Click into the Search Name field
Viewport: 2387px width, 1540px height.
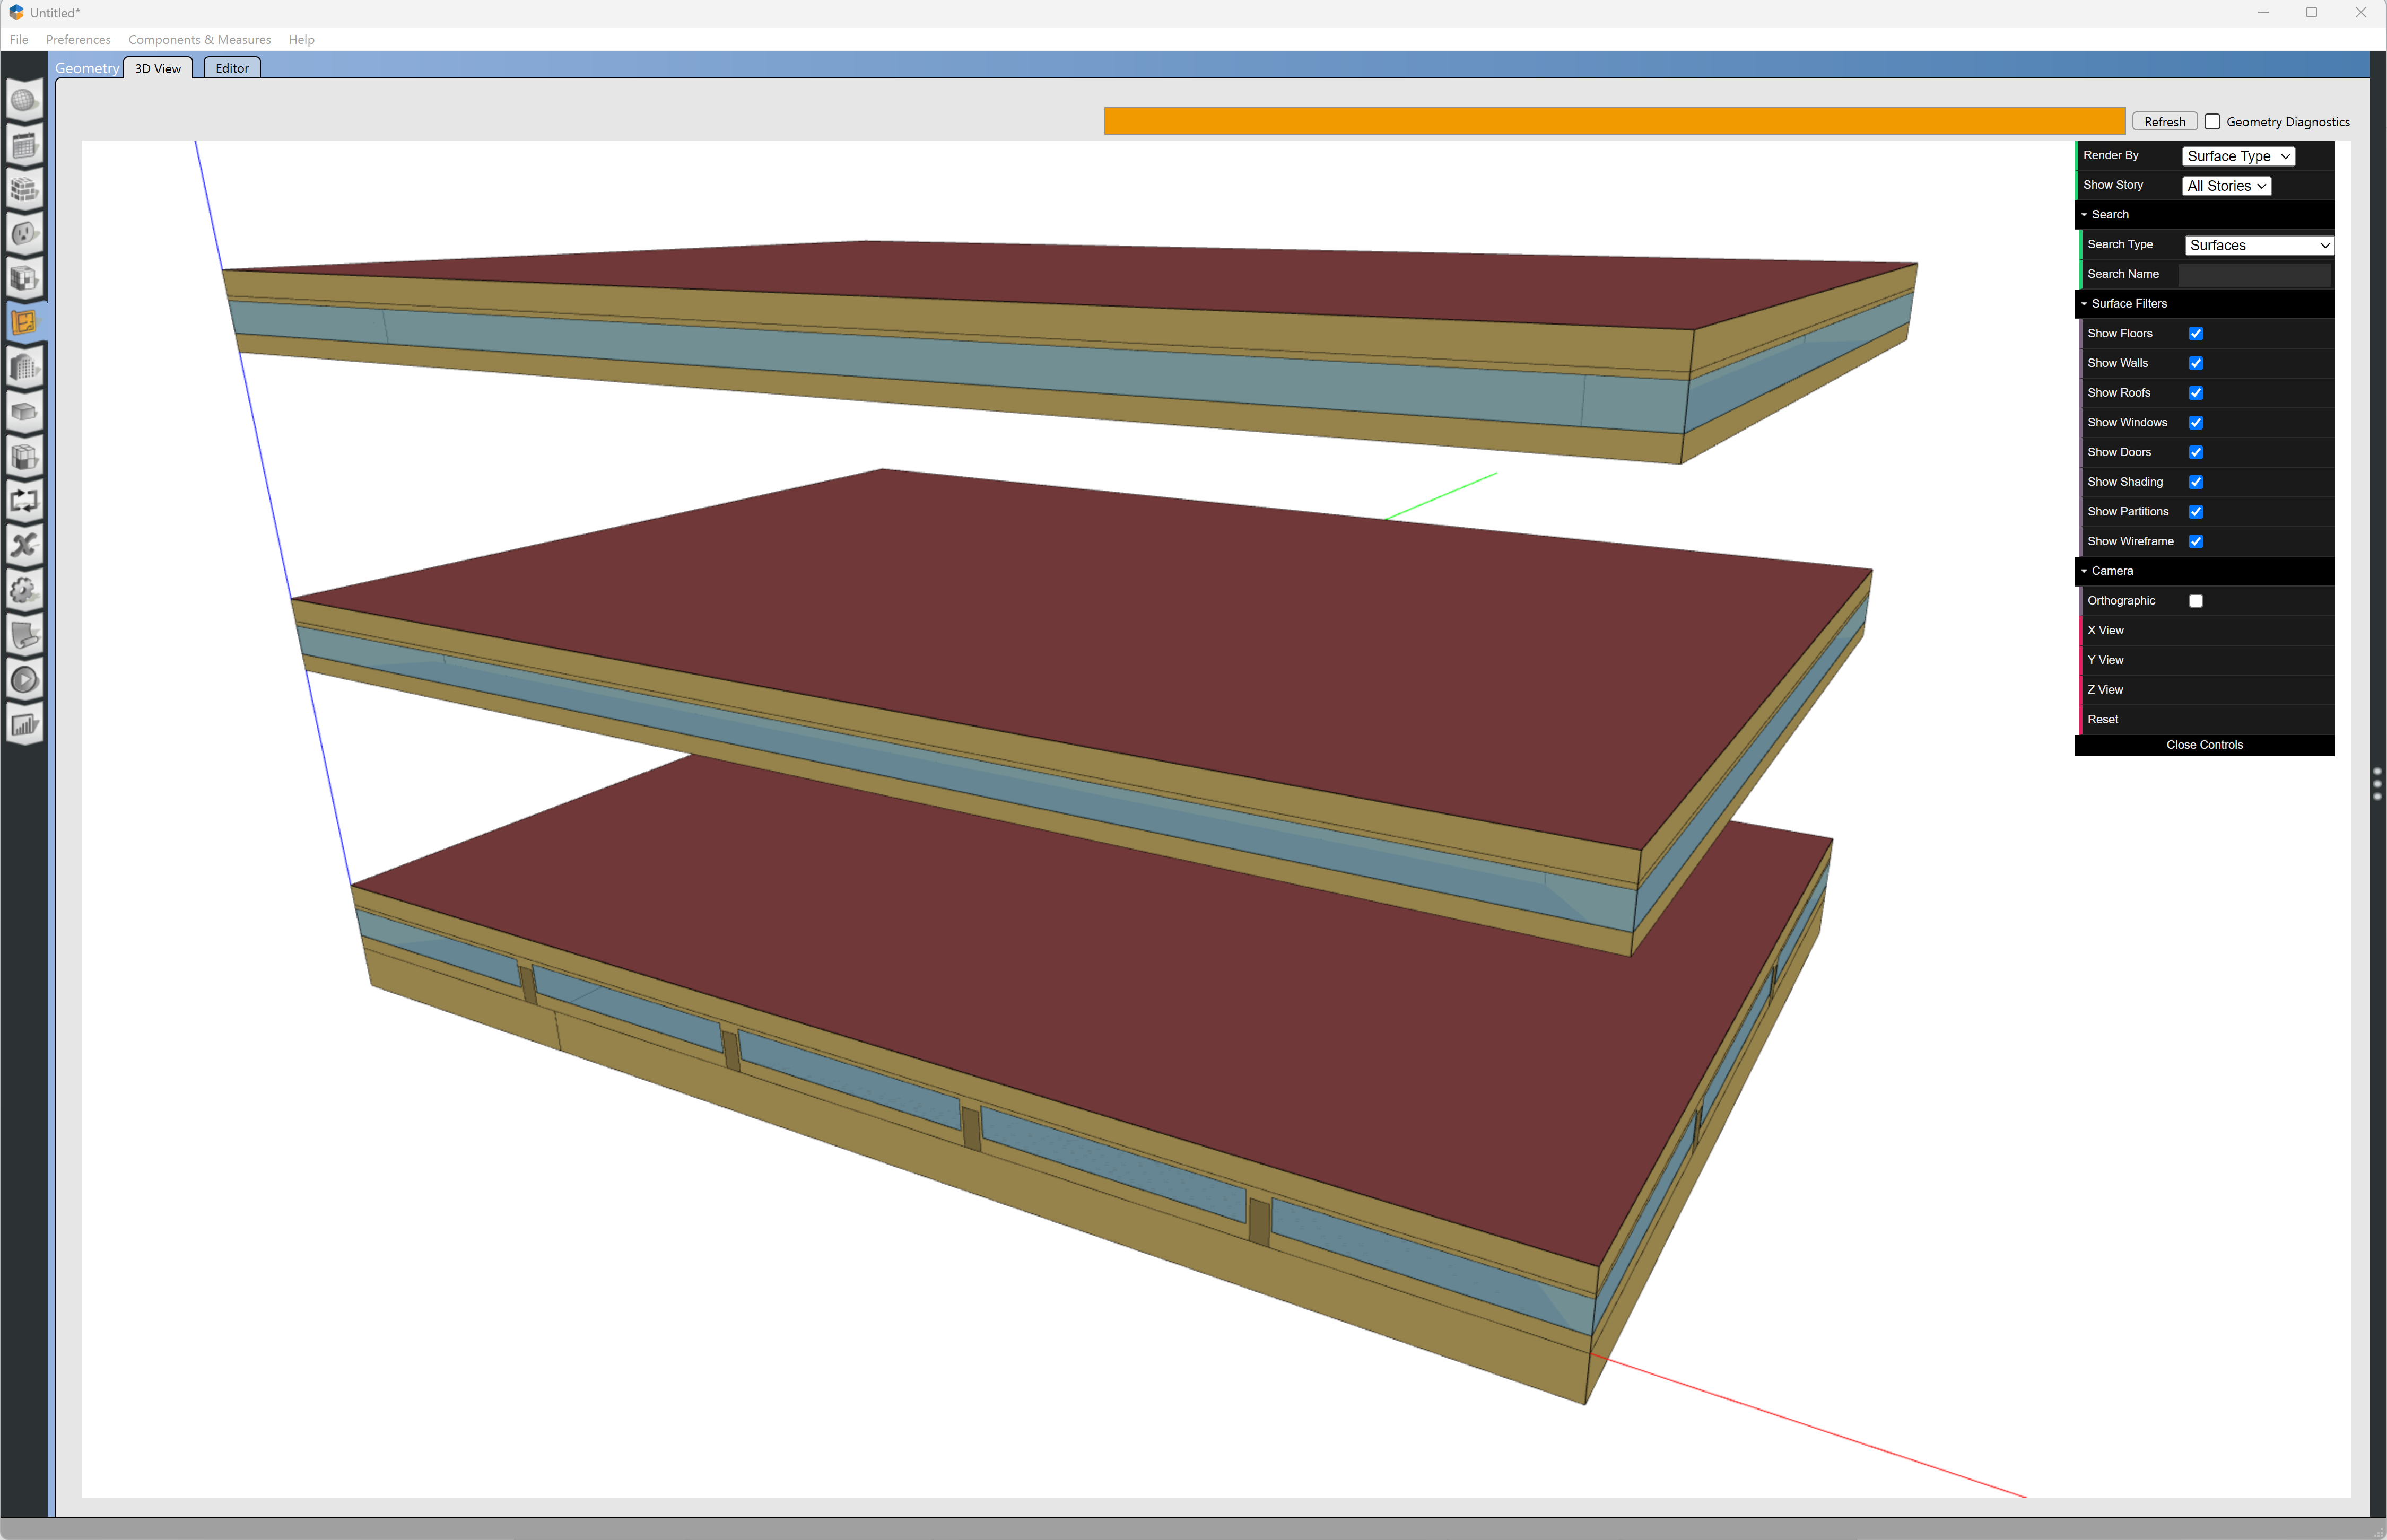(x=2254, y=274)
